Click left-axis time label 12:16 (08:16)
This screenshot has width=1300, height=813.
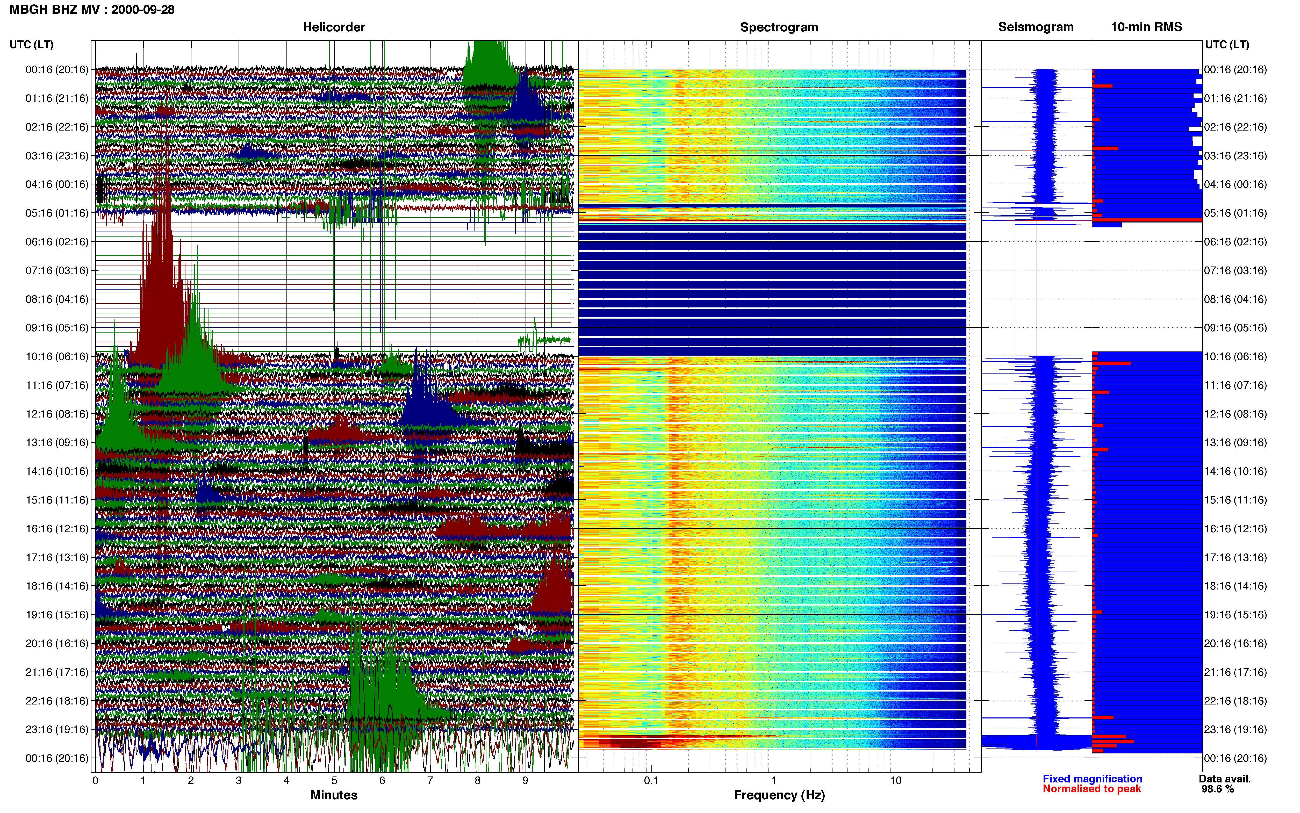tap(57, 414)
